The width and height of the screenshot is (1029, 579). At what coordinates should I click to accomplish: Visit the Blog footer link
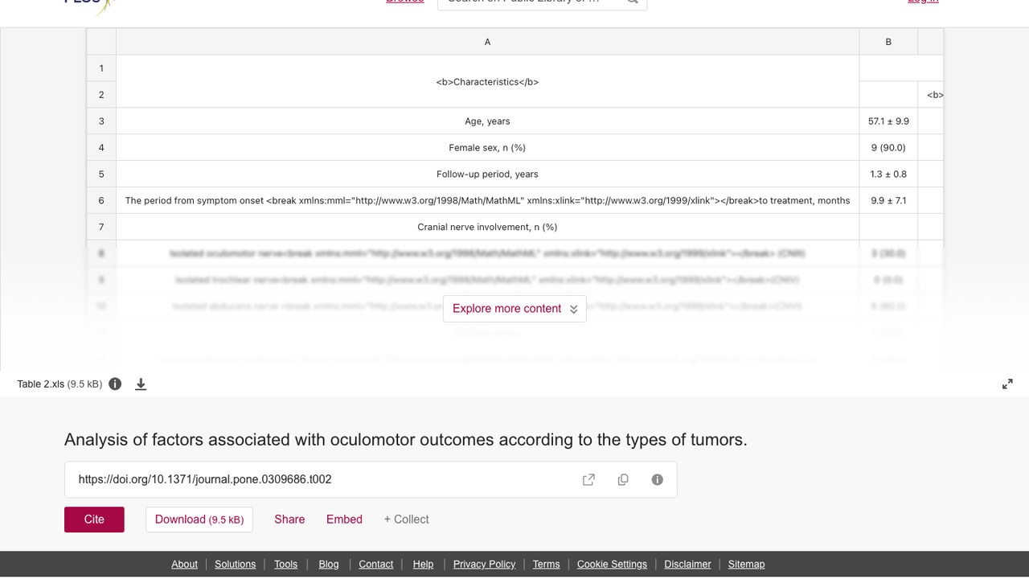point(329,565)
